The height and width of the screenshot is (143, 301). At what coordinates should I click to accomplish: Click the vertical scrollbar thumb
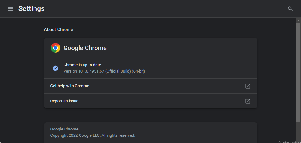point(298,73)
